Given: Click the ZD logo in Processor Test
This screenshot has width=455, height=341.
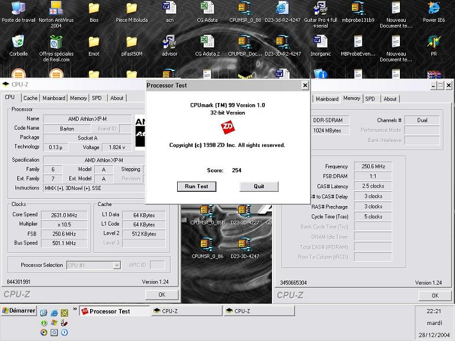Looking at the screenshot, I should click(227, 128).
